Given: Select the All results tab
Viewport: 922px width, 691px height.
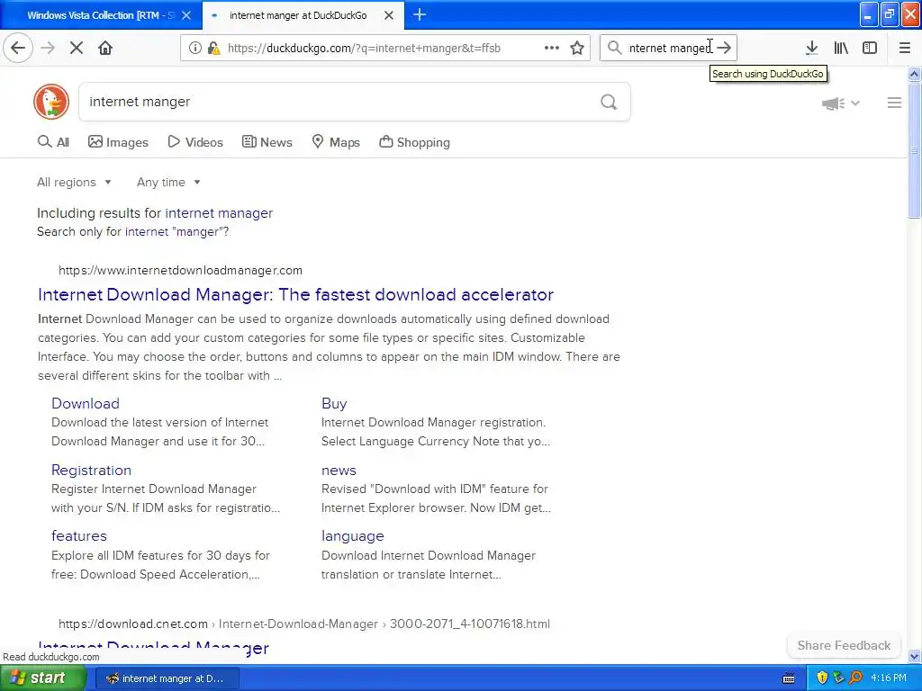Looking at the screenshot, I should 53,142.
